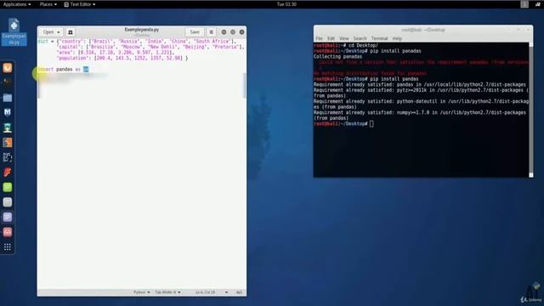Click the "population" line in the editor
Image resolution: width=544 pixels, height=306 pixels.
122,59
